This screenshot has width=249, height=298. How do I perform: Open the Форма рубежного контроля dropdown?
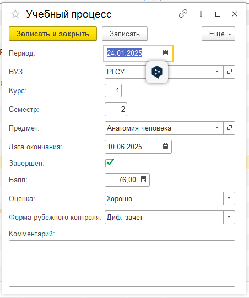point(229,217)
